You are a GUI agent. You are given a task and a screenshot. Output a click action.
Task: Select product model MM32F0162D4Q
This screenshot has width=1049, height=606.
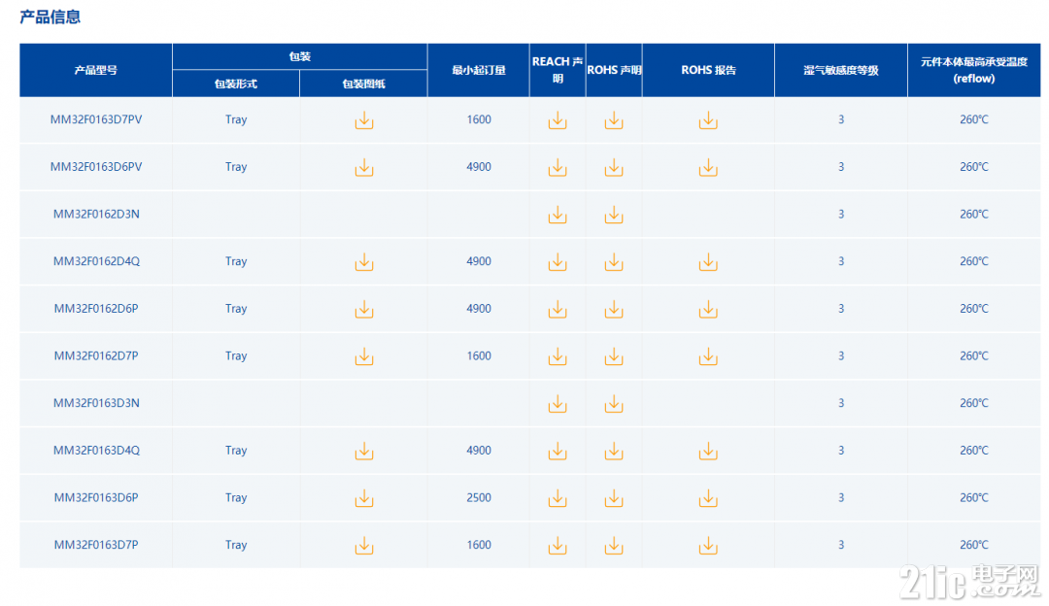click(96, 261)
